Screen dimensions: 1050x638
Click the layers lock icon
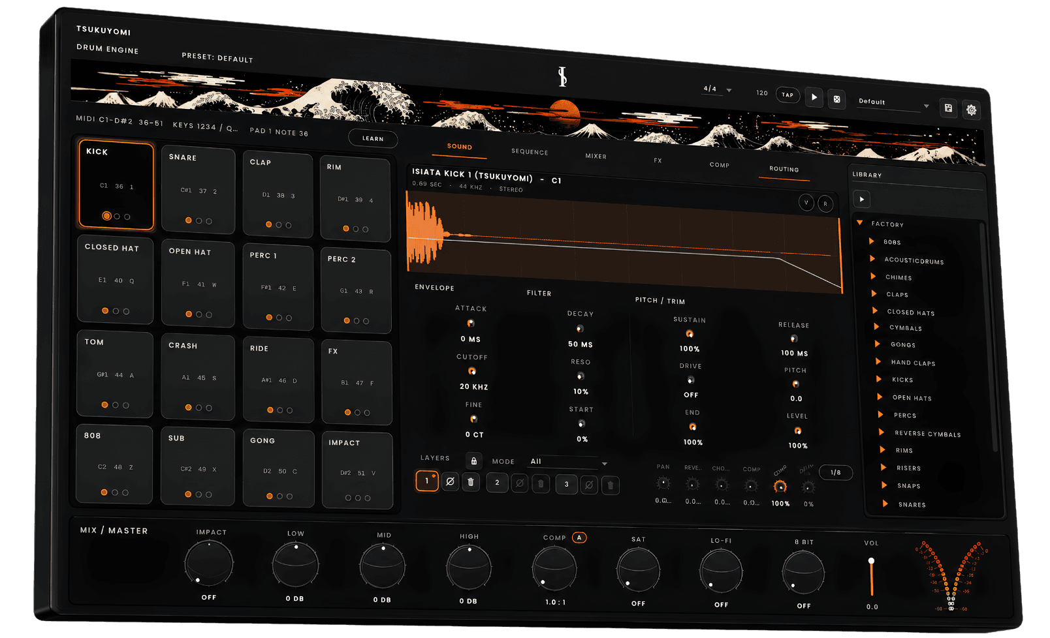pyautogui.click(x=474, y=461)
